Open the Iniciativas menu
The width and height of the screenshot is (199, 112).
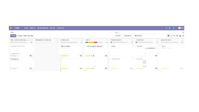(x=33, y=28)
